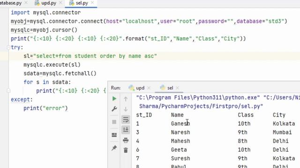Close the upd.py editor tab
300x168 pixels.
(x=60, y=3)
